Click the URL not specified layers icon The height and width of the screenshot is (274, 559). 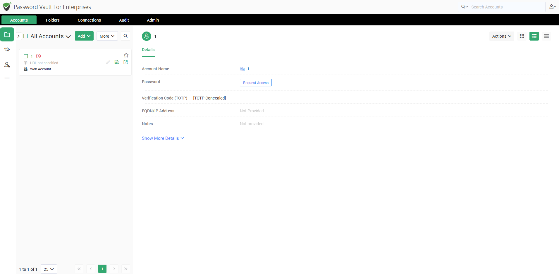pyautogui.click(x=25, y=63)
